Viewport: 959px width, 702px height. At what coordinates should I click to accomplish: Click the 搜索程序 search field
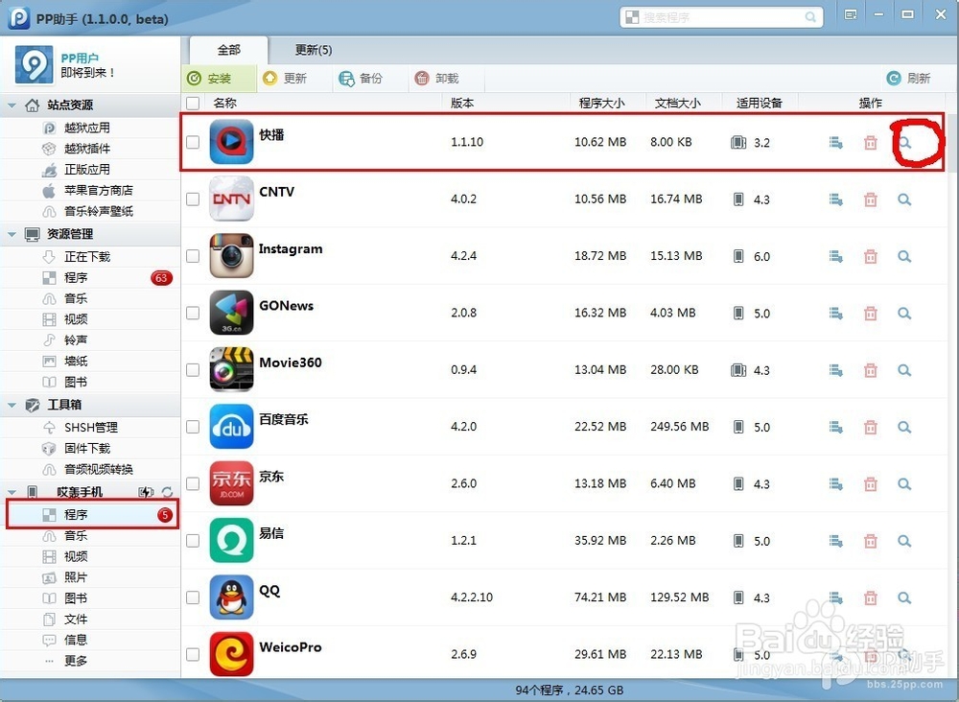[719, 17]
